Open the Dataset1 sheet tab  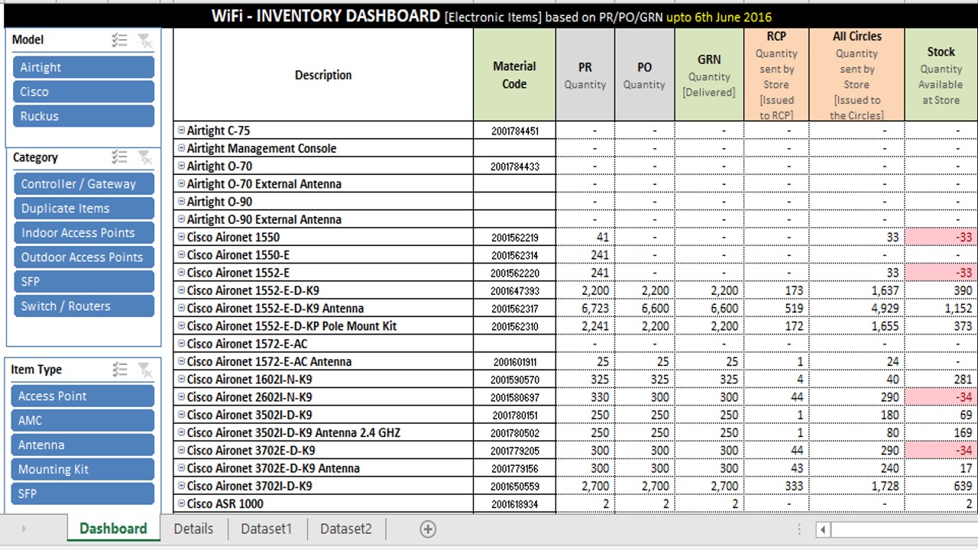click(x=267, y=529)
